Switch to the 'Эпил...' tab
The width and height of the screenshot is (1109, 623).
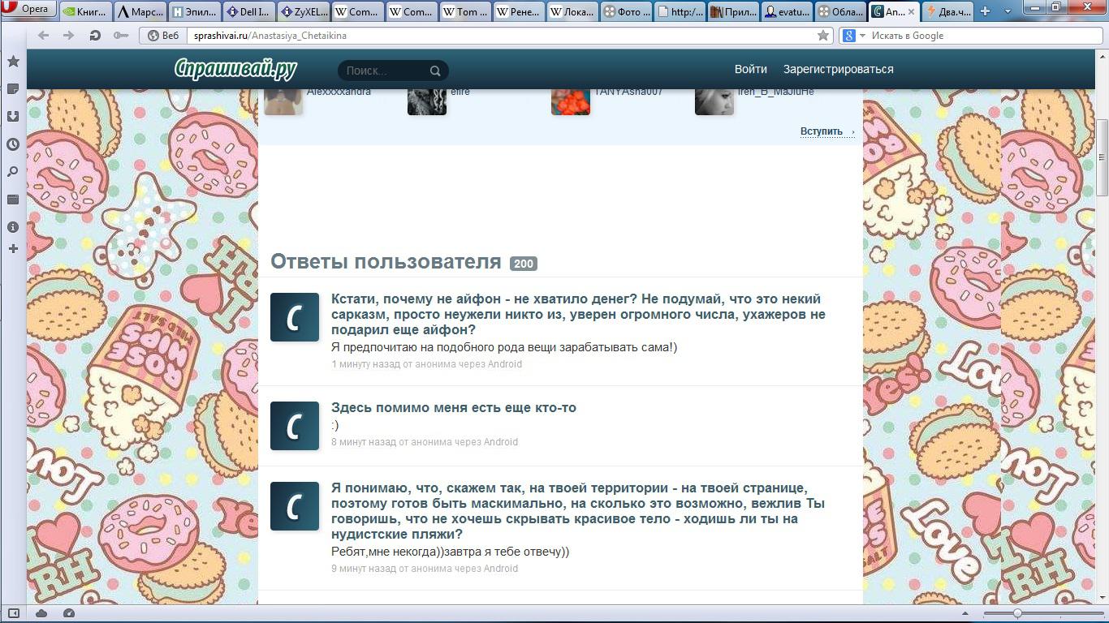(194, 12)
